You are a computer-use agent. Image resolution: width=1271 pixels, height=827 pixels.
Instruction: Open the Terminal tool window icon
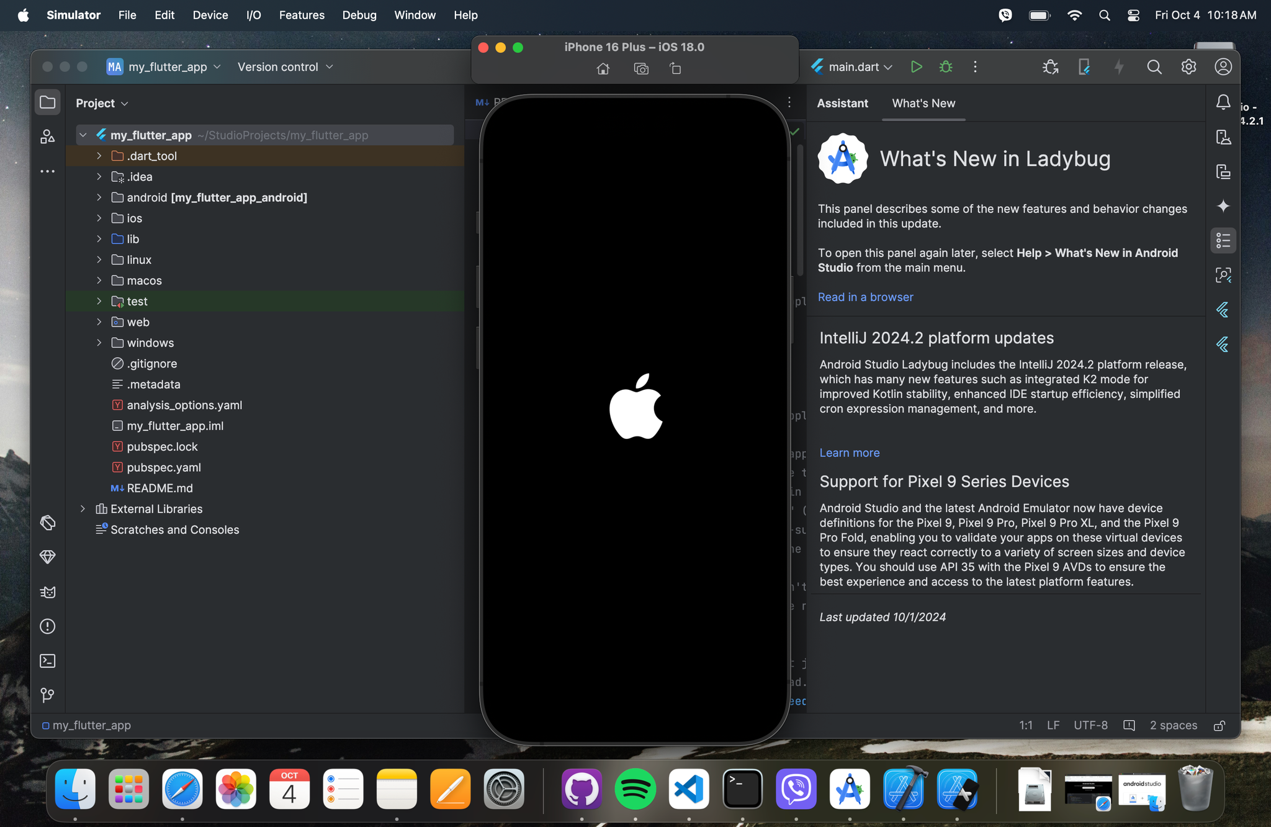pos(48,661)
